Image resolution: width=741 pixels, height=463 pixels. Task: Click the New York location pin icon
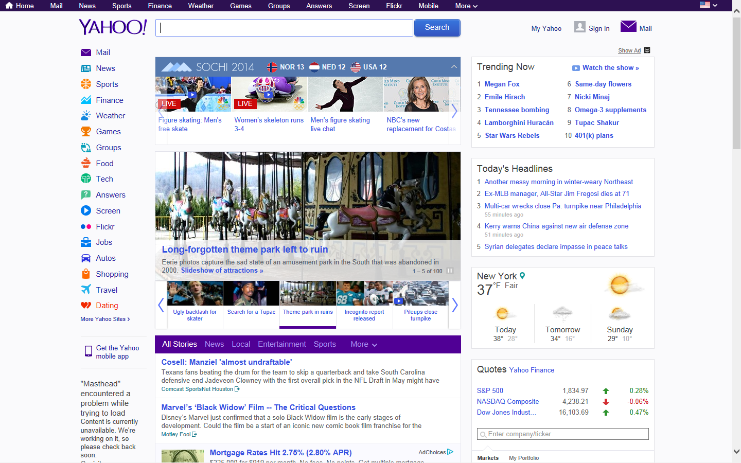[x=522, y=276]
